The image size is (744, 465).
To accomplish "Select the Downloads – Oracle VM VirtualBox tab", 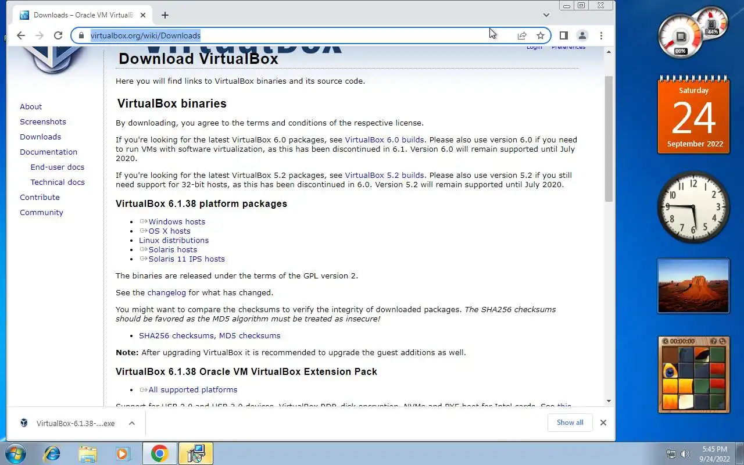I will tap(81, 15).
